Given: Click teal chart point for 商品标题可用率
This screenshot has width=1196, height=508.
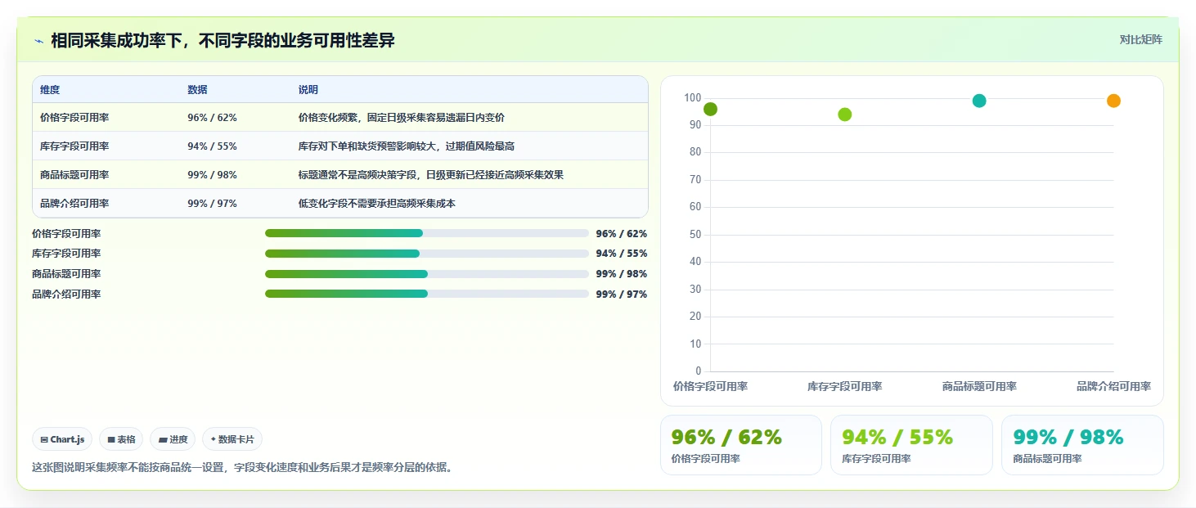Looking at the screenshot, I should point(979,101).
